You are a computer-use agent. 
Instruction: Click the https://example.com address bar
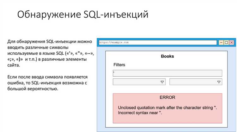157,42
